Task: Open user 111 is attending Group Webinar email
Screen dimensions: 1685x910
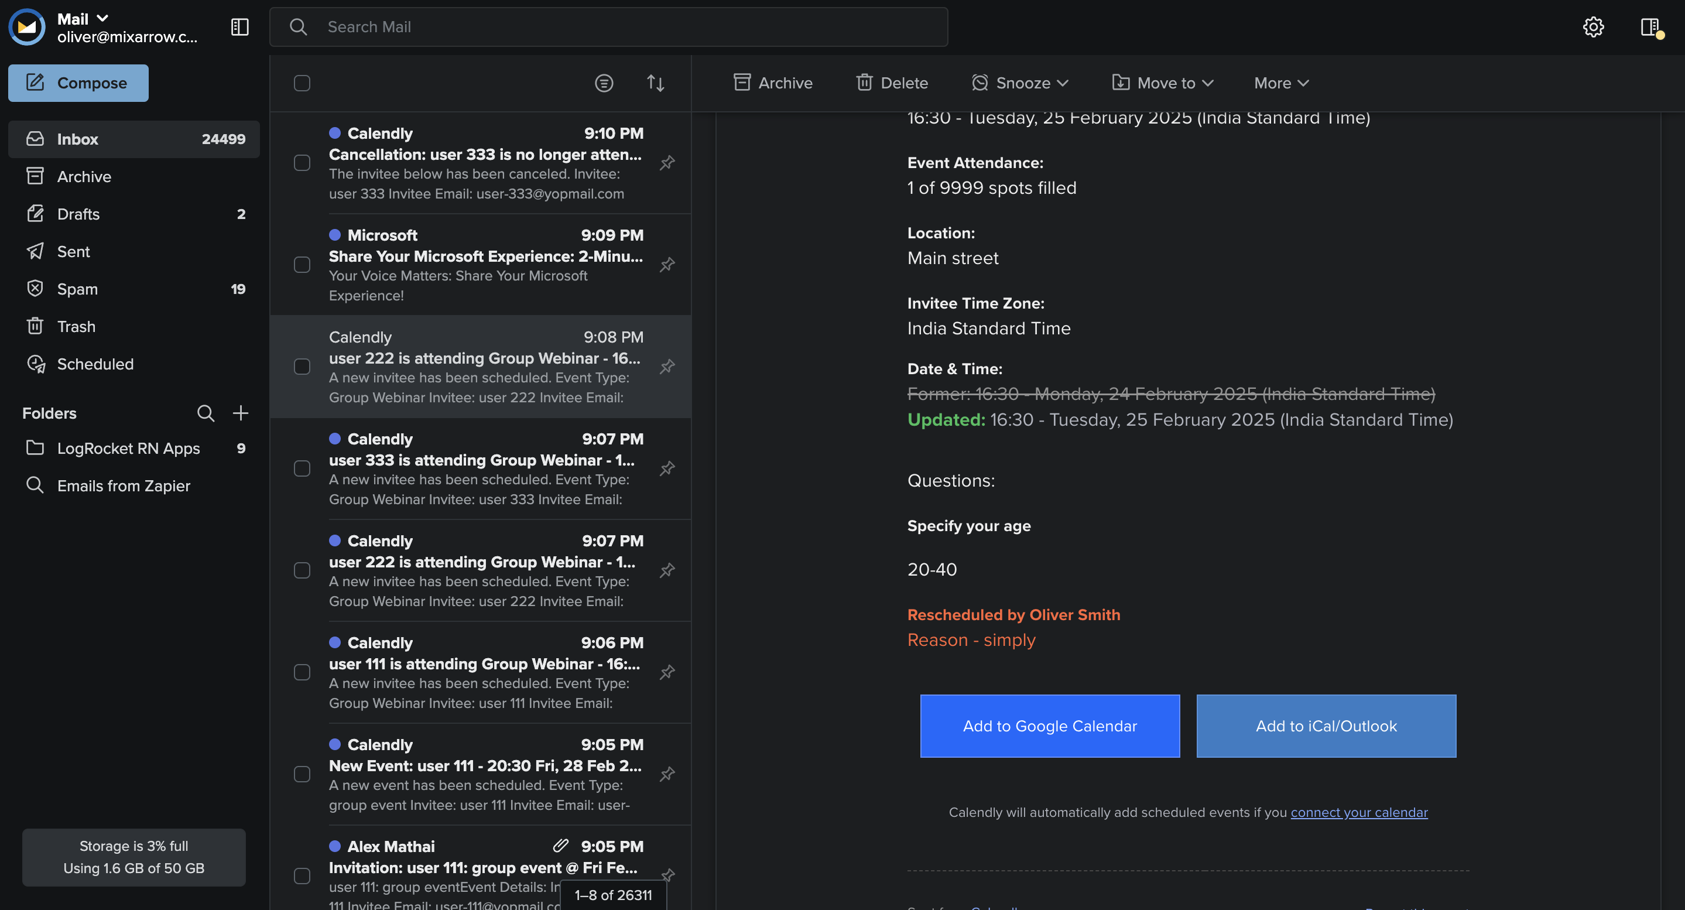Action: pyautogui.click(x=481, y=672)
